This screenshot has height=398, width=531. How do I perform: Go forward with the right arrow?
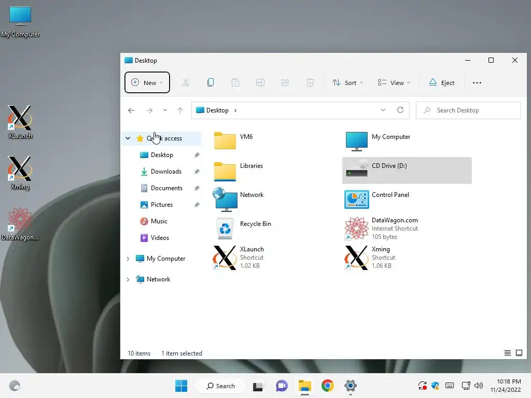point(149,110)
